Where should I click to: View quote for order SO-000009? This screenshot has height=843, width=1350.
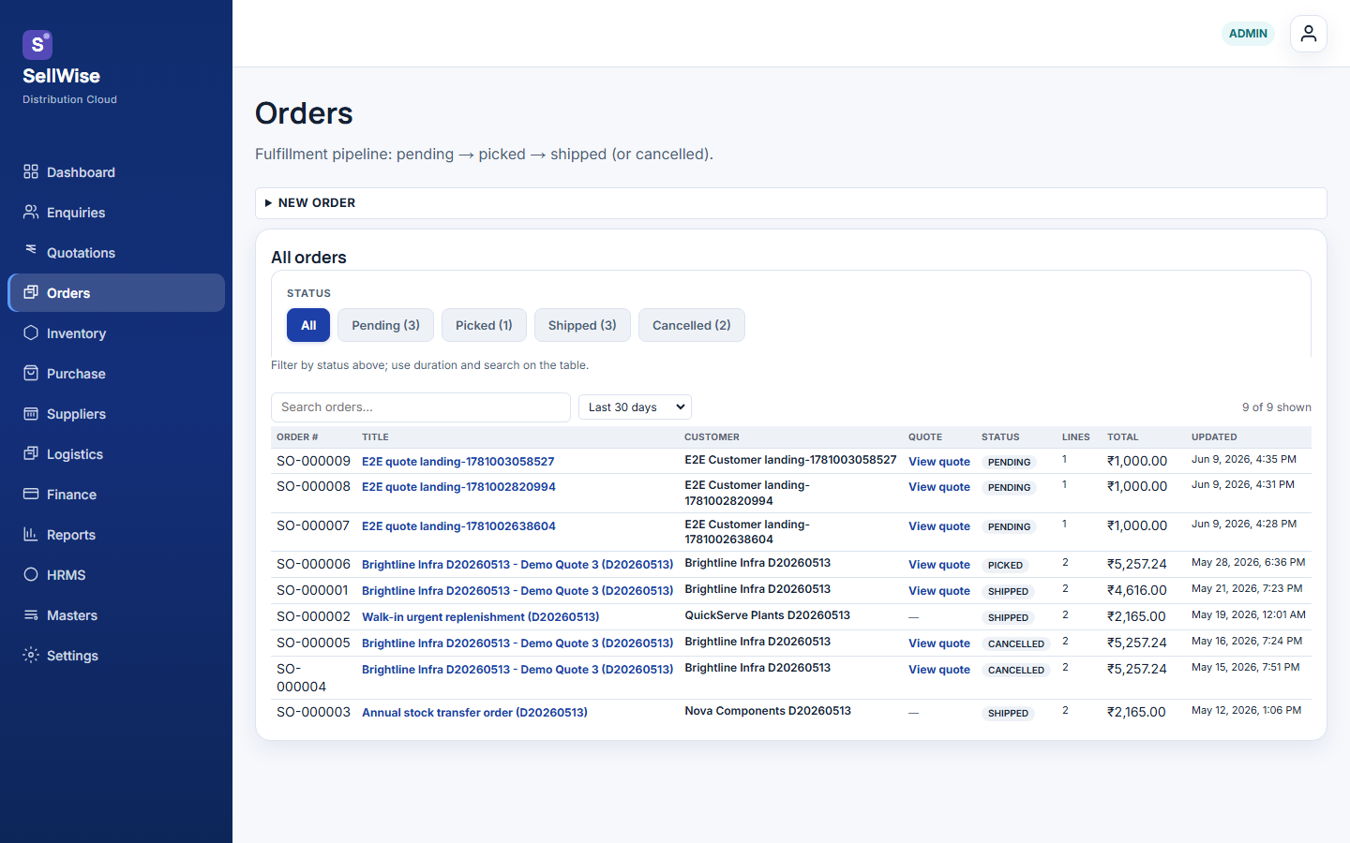[939, 462]
